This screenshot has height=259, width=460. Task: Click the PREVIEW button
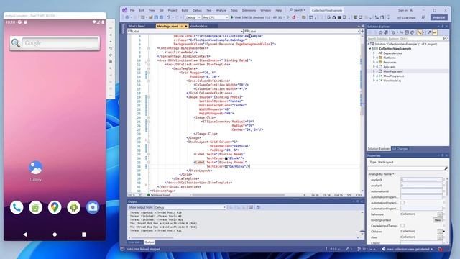[439, 17]
